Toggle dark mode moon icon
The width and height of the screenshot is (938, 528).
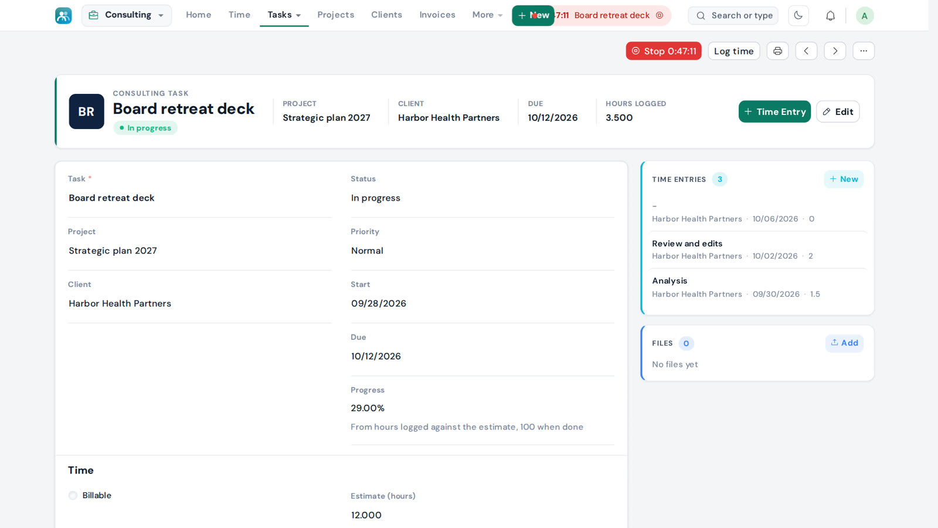pos(798,15)
